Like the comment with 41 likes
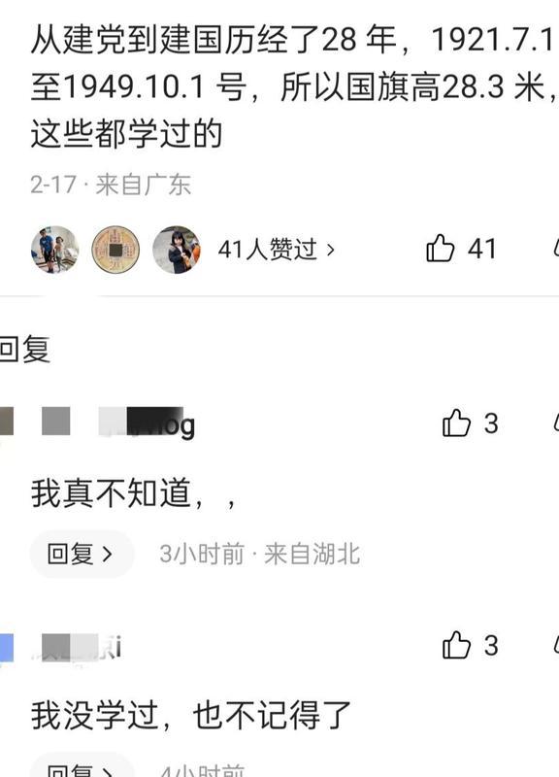 click(x=441, y=248)
